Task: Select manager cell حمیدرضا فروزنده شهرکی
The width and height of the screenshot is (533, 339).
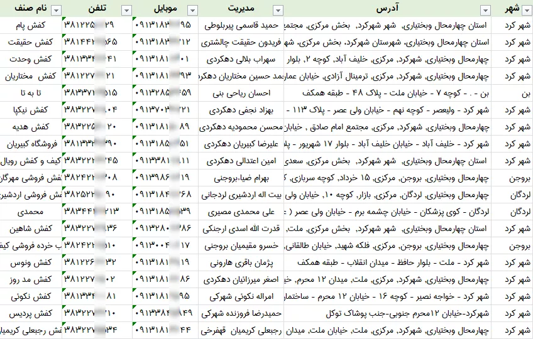Action: [241, 313]
